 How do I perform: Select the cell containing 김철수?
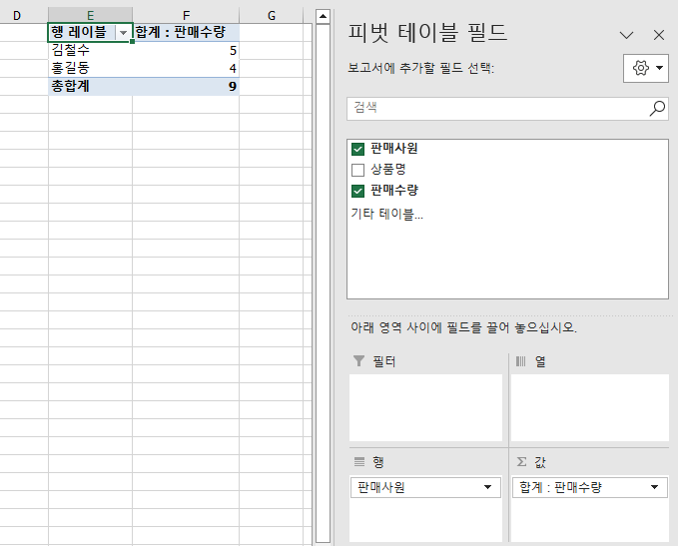click(x=91, y=50)
